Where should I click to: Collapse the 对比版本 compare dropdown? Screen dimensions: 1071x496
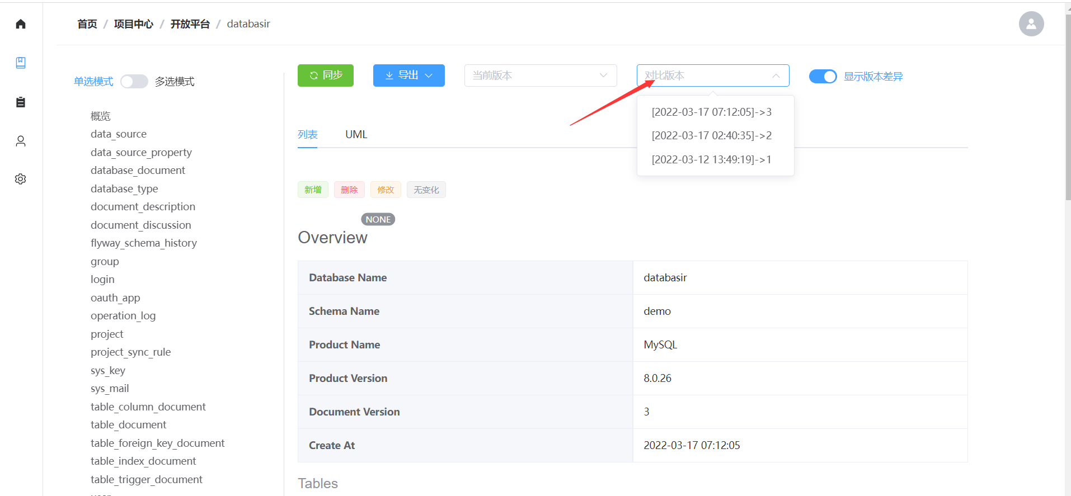pyautogui.click(x=712, y=75)
